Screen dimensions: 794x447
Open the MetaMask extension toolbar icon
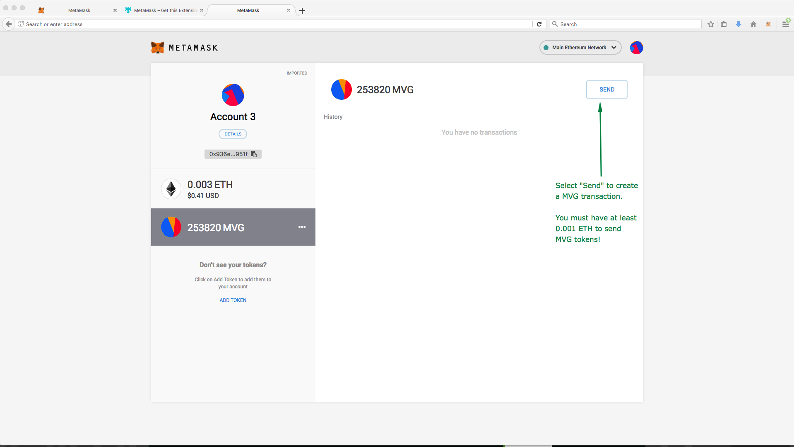point(768,24)
